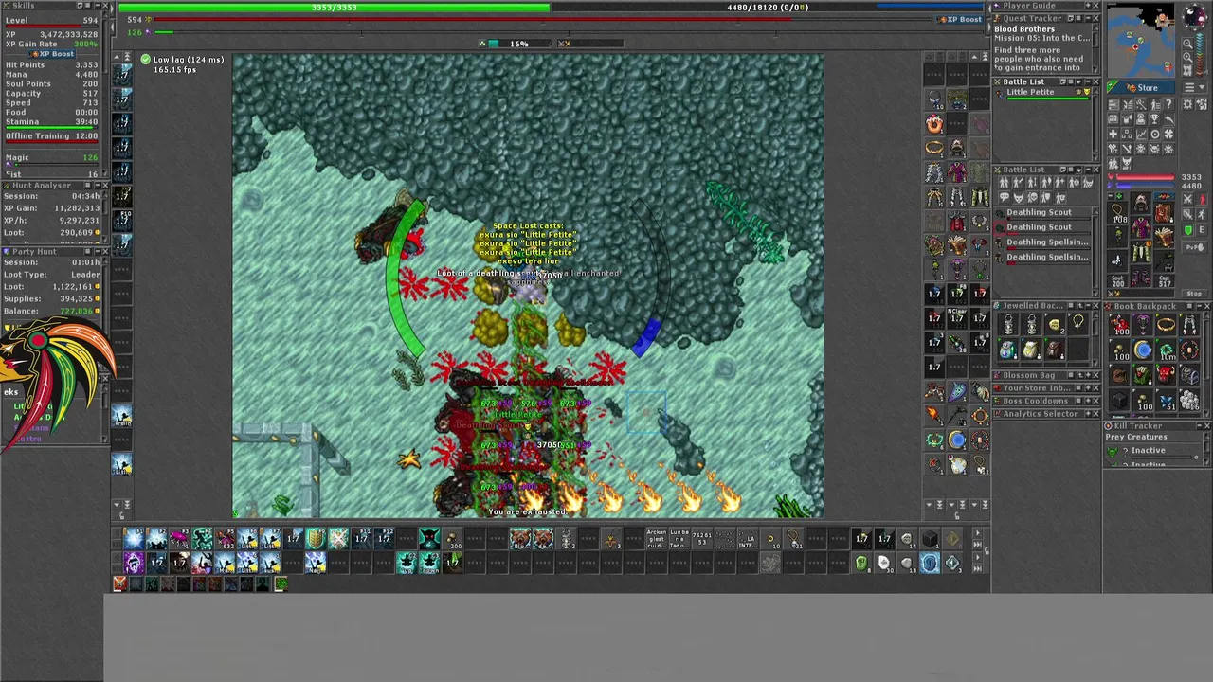Open the hamburger menu dropdown next to Store
The image size is (1213, 682).
click(x=1194, y=87)
